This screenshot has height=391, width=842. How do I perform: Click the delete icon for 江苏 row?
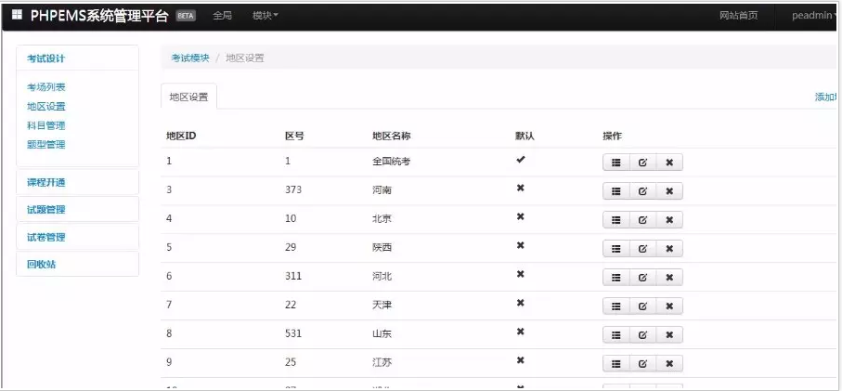coord(668,363)
